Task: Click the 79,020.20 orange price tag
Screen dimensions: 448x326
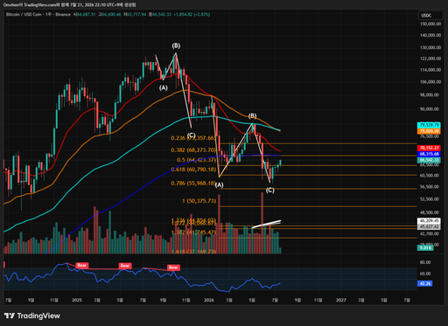Action: point(429,131)
